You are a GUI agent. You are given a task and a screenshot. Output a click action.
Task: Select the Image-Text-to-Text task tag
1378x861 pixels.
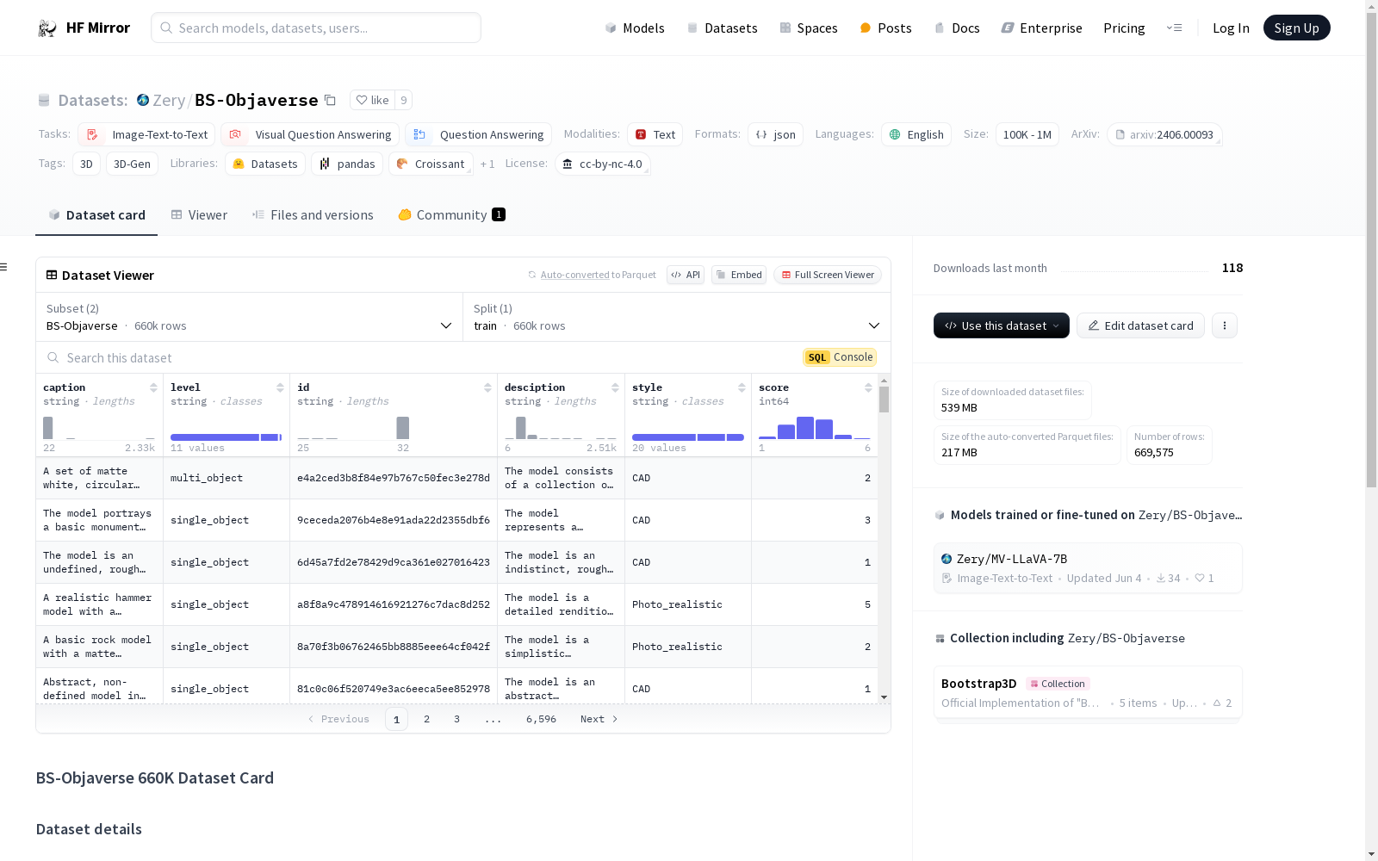pyautogui.click(x=146, y=134)
